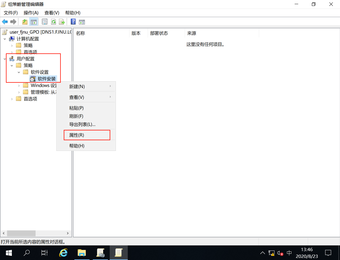Image resolution: width=340 pixels, height=260 pixels.
Task: Open the 查看(V) menu in menu bar
Action: [x=52, y=13]
